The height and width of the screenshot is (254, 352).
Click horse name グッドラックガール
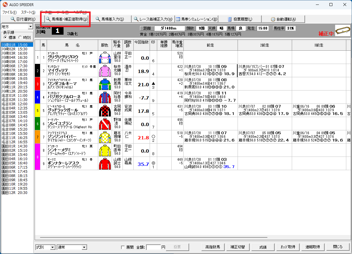[63, 110]
